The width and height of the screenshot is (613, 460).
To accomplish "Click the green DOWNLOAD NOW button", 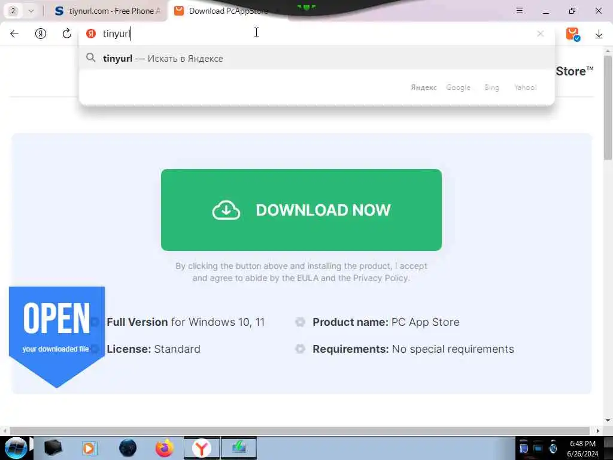I will 302,210.
